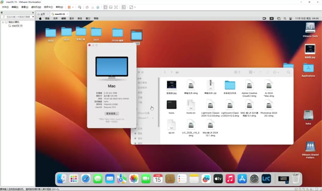The height and width of the screenshot is (191, 322).
Task: Toggle the thumbnail bar view icon
Action: click(111, 7)
